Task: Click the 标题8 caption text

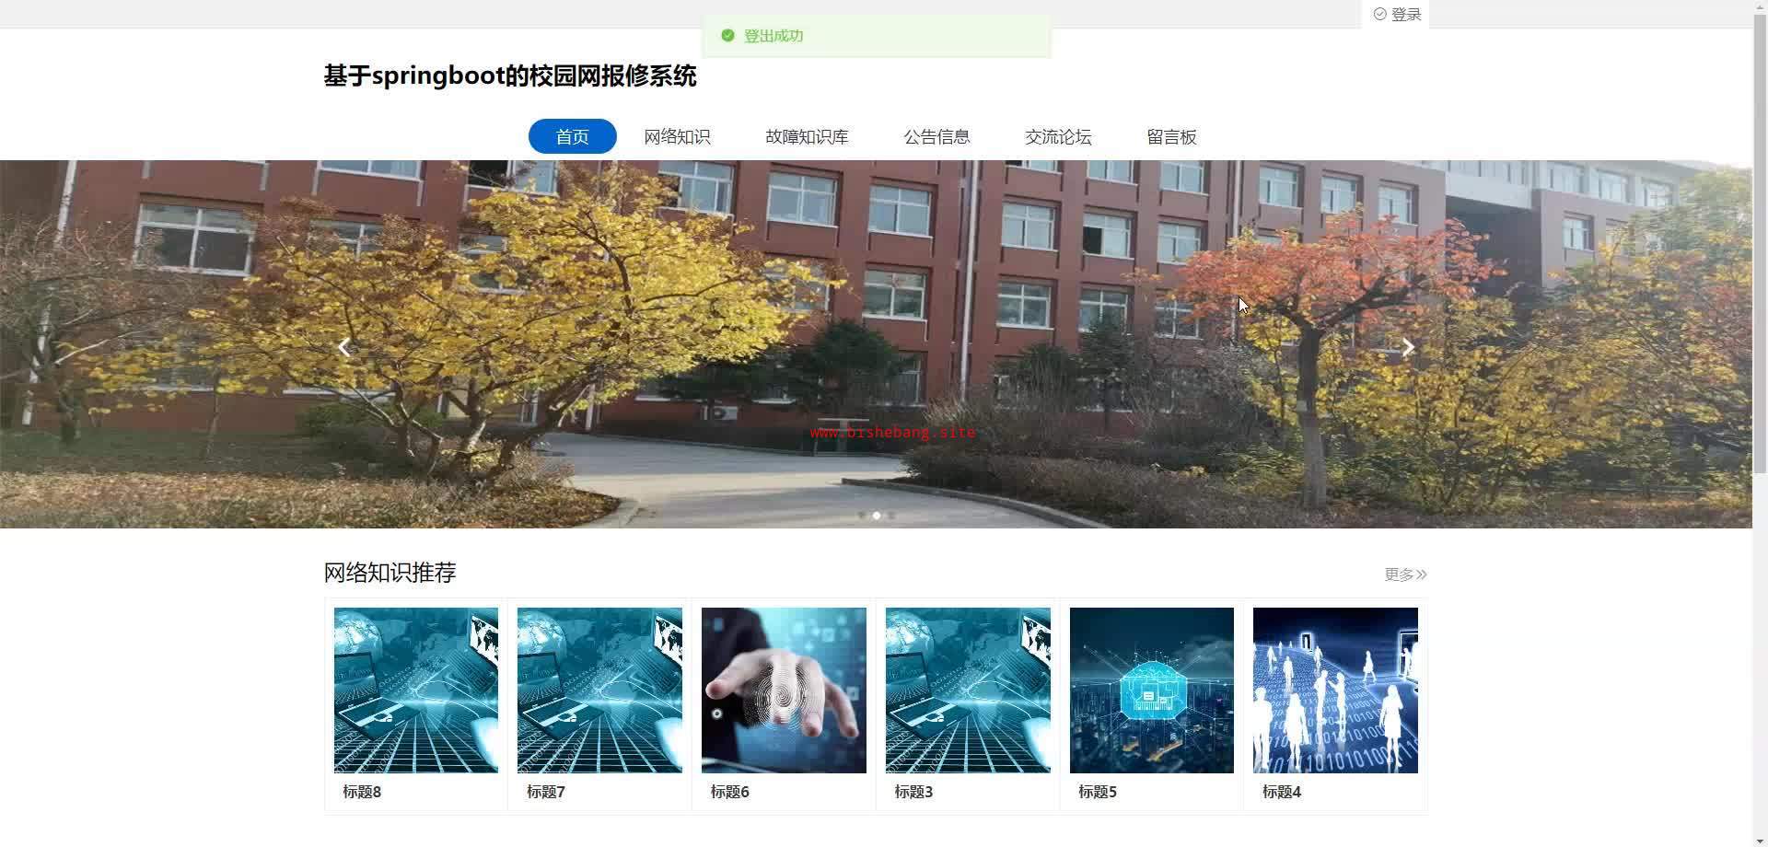Action: (x=362, y=792)
